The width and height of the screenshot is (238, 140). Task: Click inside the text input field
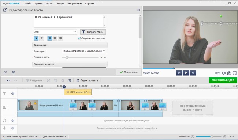tap(68, 21)
